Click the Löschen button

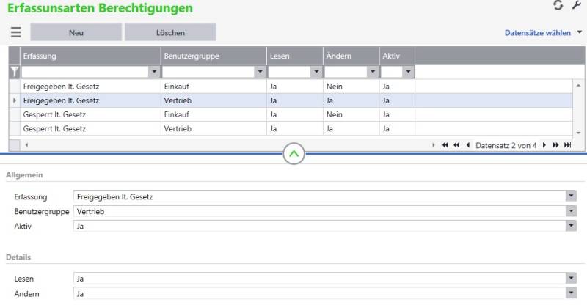pos(170,32)
